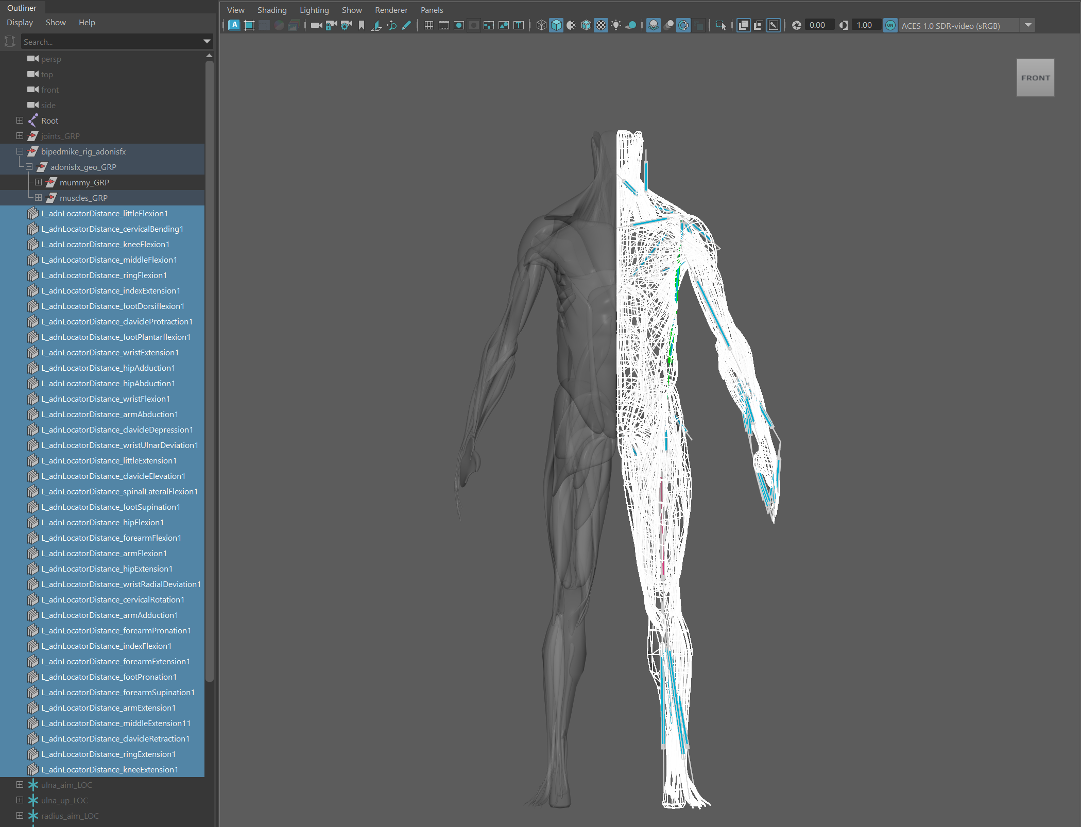Select L_adnLocatorDistance_kneeFlexion1 in outliner
Viewport: 1081px width, 827px height.
(x=105, y=244)
